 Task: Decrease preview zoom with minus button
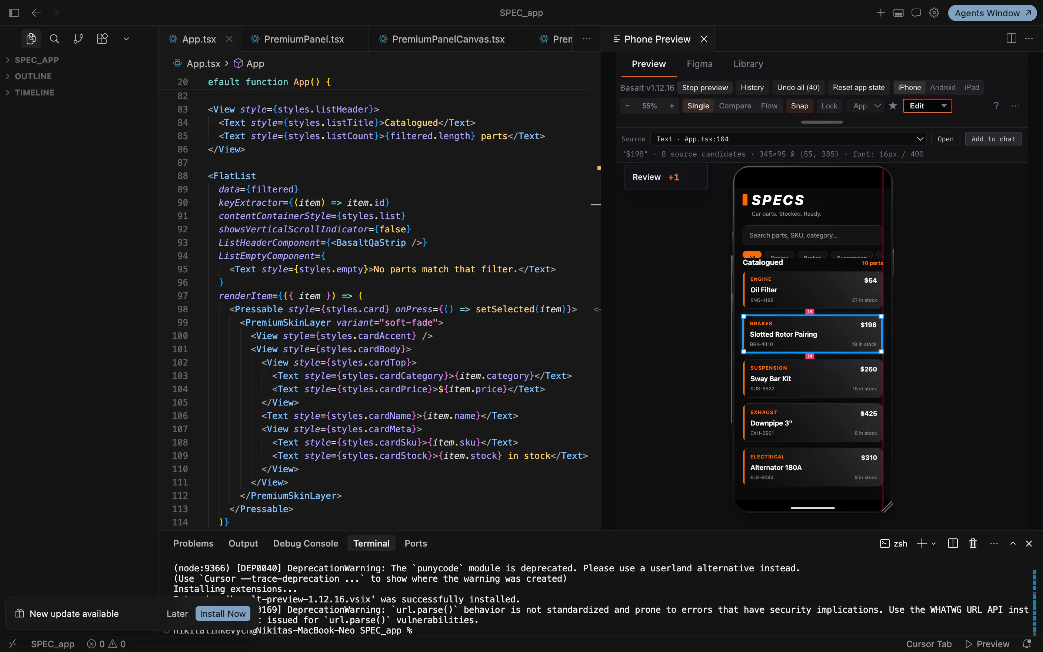627,106
